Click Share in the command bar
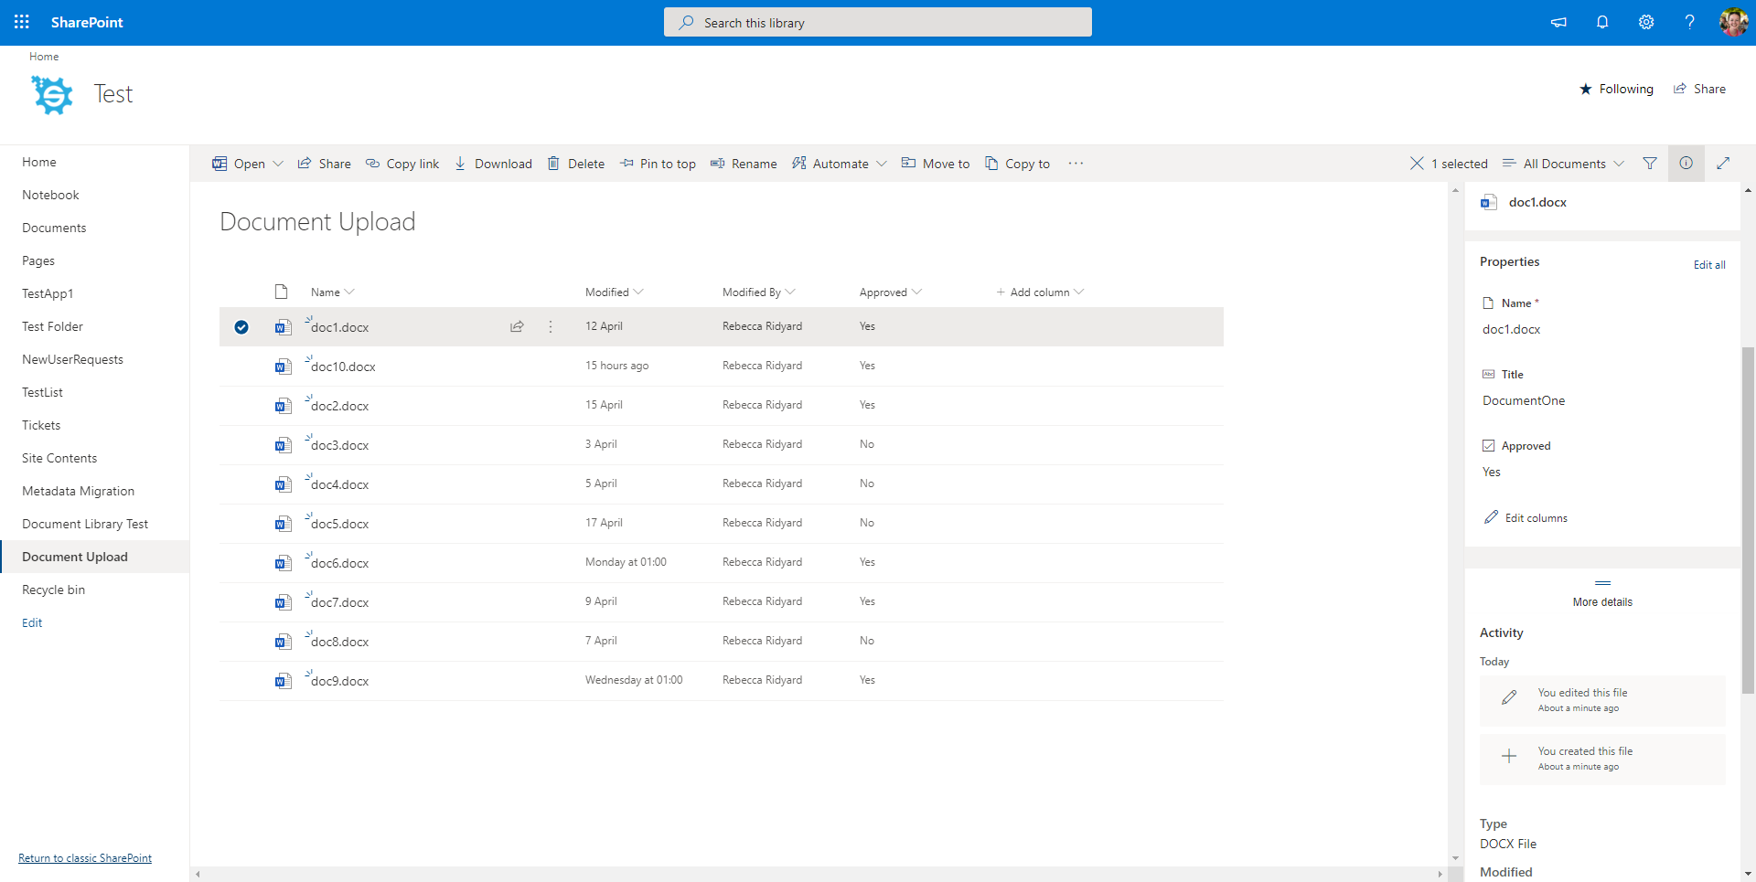This screenshot has height=882, width=1756. click(324, 164)
